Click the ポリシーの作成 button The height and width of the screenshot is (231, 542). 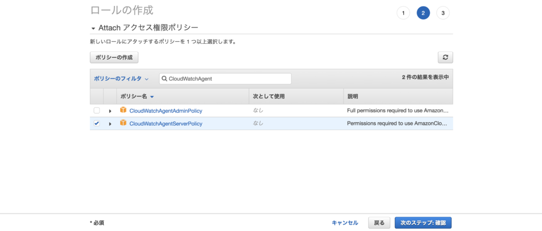tap(114, 57)
